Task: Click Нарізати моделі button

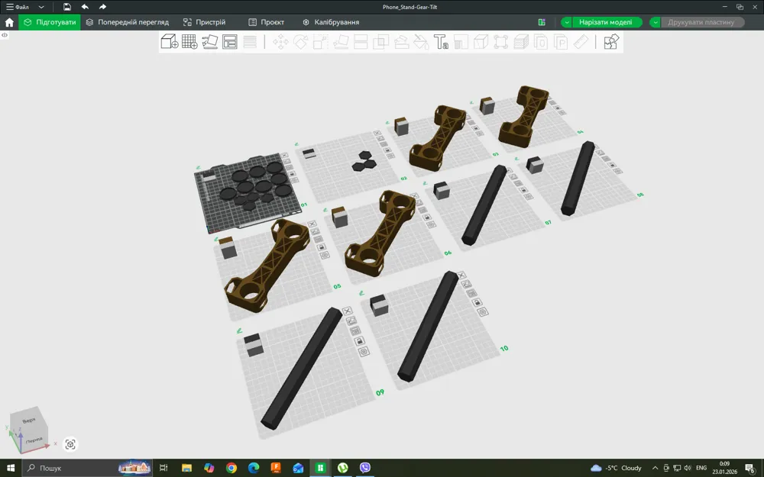Action: pyautogui.click(x=606, y=22)
